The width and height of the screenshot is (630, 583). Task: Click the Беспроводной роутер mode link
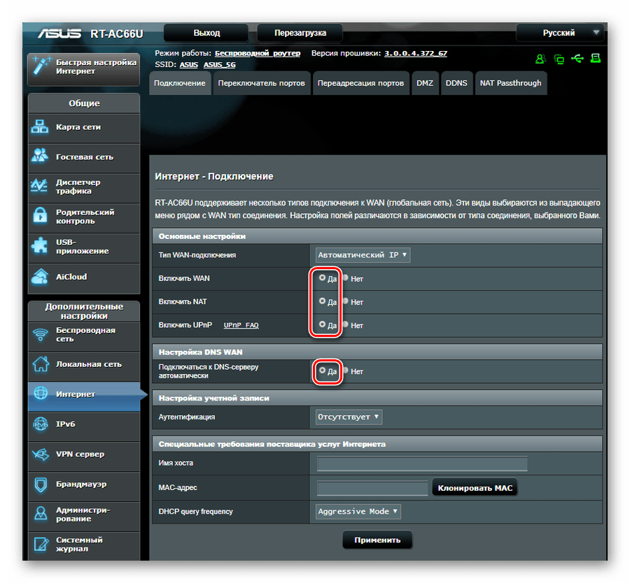tap(258, 53)
